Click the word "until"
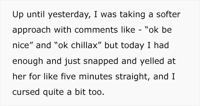The image size is (200, 106). [x=36, y=14]
